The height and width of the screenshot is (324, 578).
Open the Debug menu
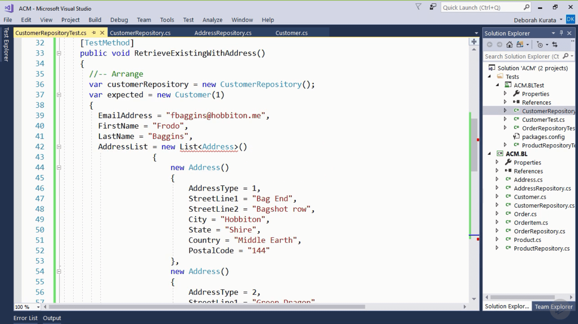[x=119, y=20]
